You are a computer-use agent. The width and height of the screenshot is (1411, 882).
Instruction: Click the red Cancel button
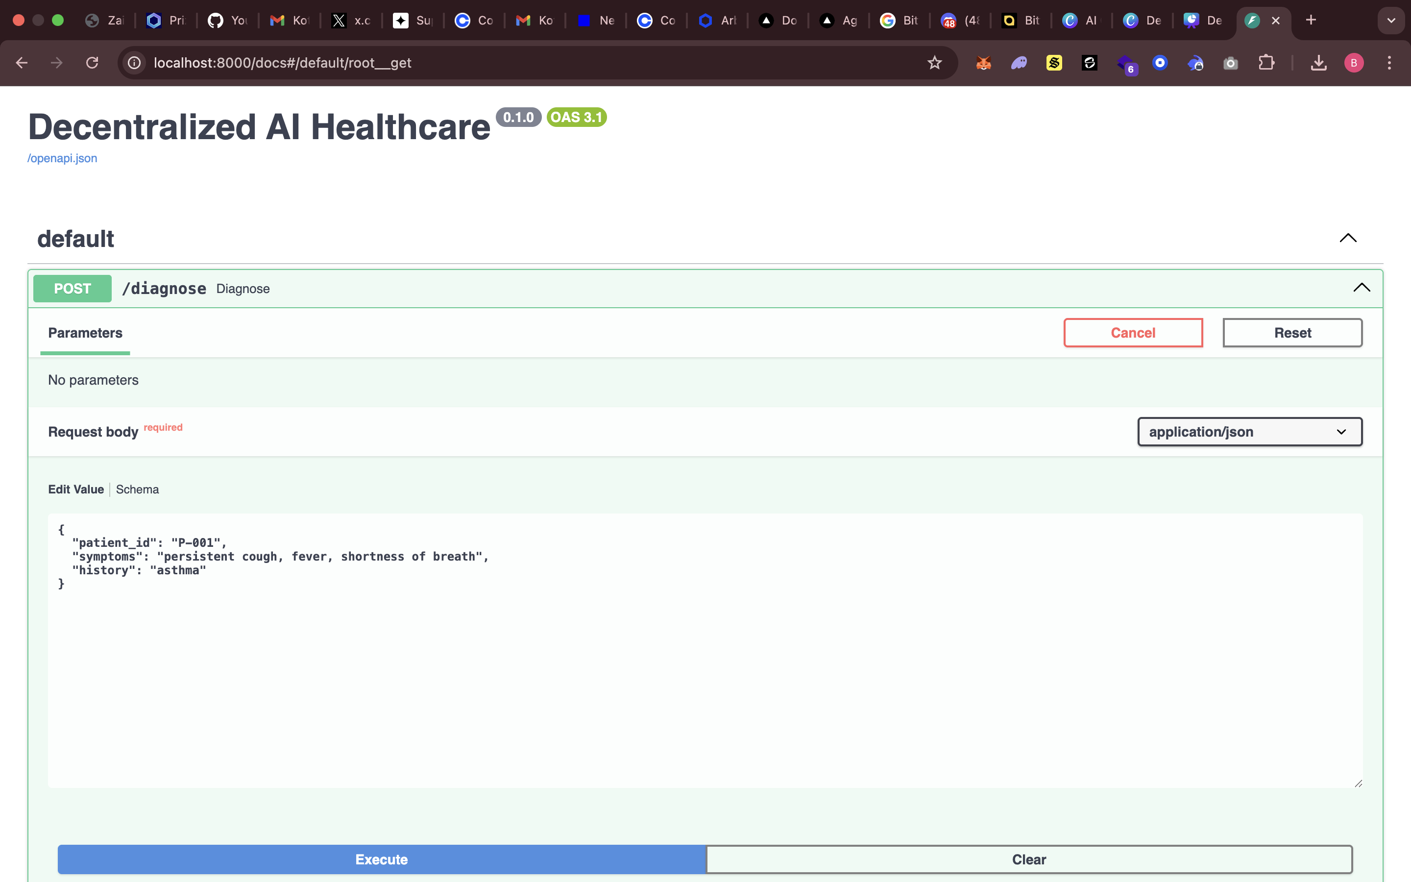pos(1132,333)
